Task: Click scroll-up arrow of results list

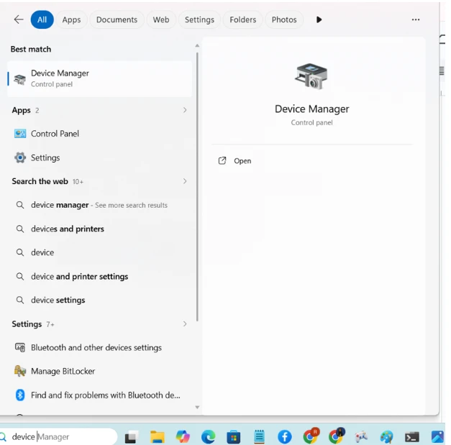Action: pyautogui.click(x=197, y=46)
